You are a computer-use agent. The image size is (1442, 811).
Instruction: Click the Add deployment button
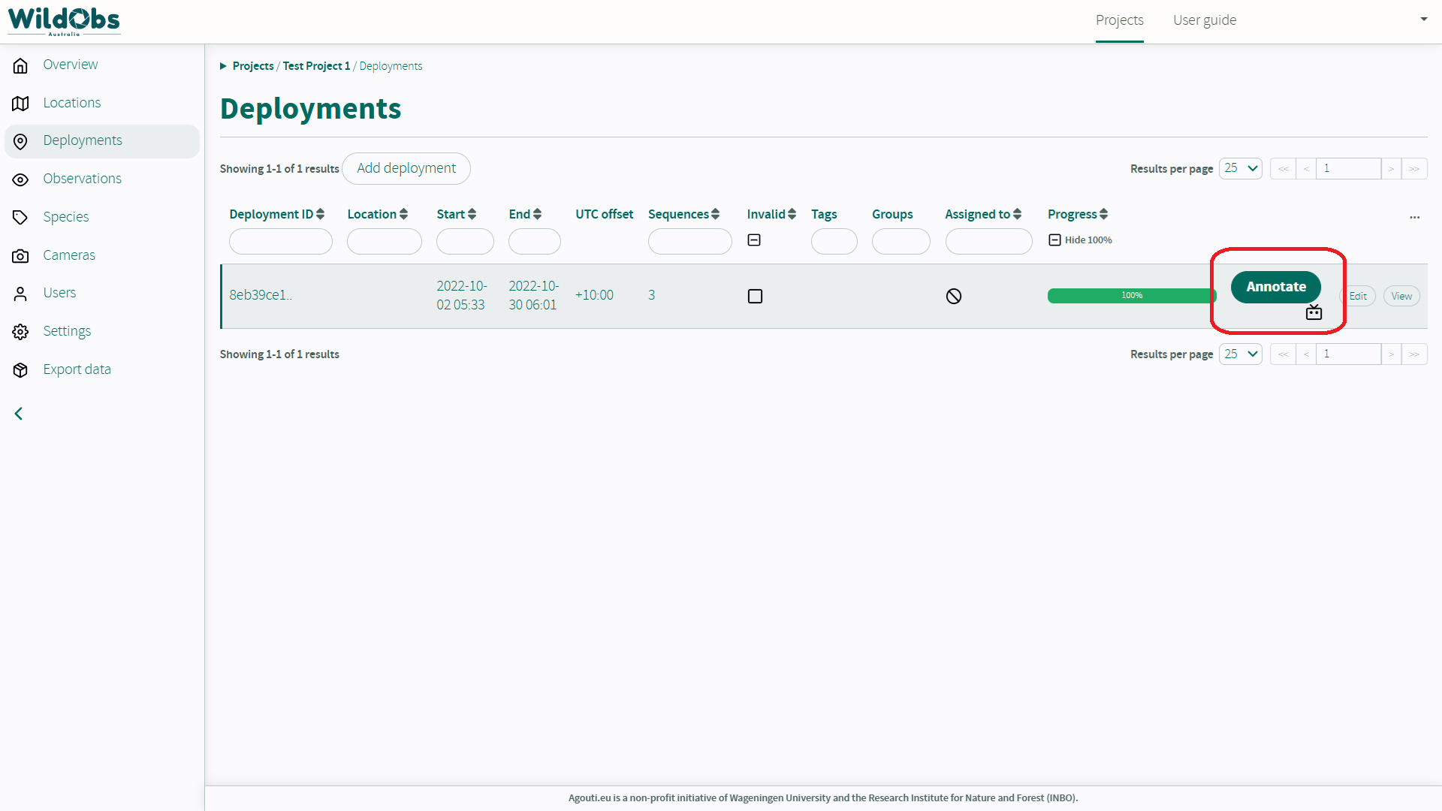406,168
